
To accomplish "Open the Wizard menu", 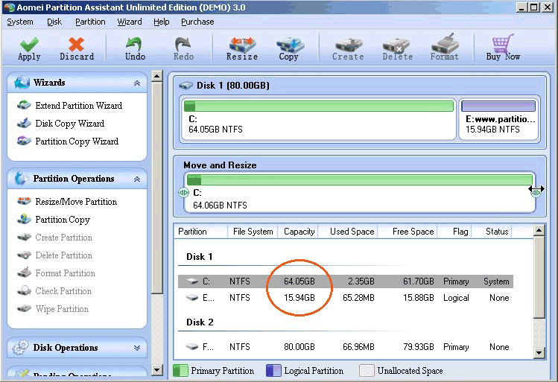I will point(130,22).
